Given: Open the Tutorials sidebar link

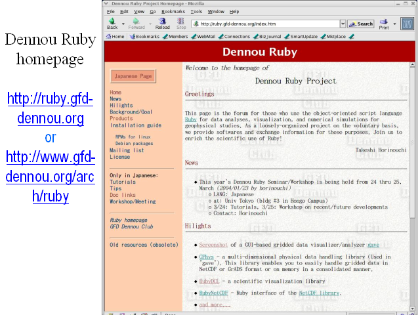Looking at the screenshot, I should coord(123,182).
